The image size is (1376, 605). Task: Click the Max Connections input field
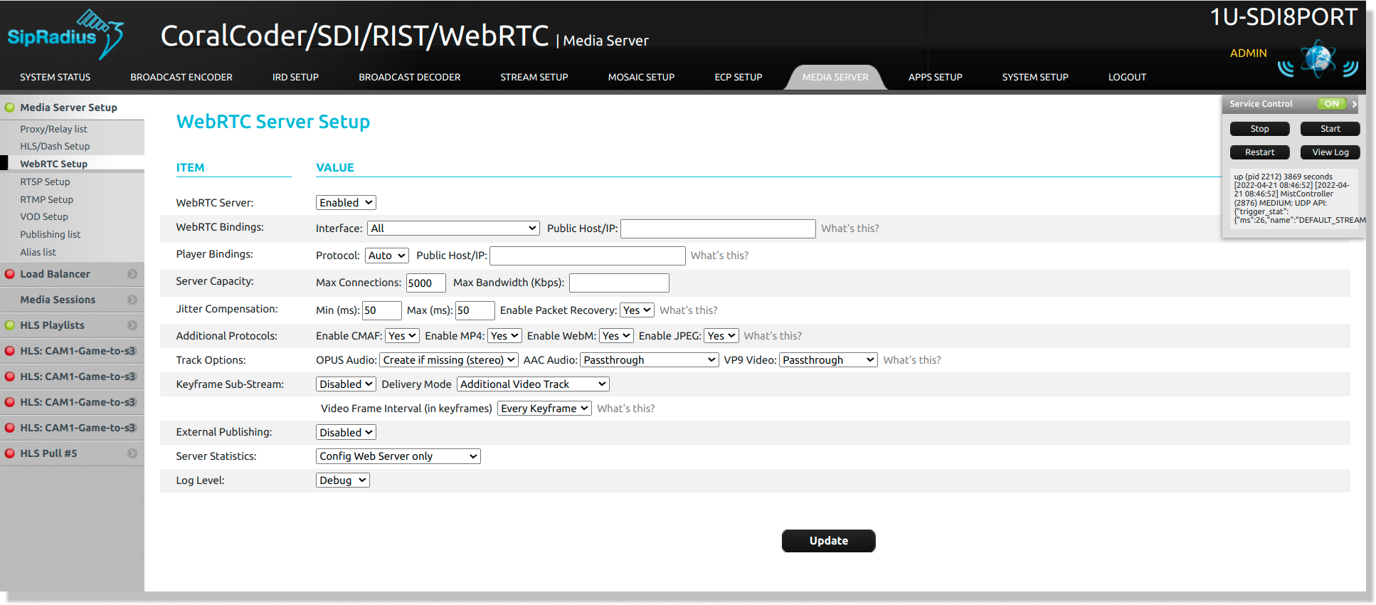coord(425,283)
